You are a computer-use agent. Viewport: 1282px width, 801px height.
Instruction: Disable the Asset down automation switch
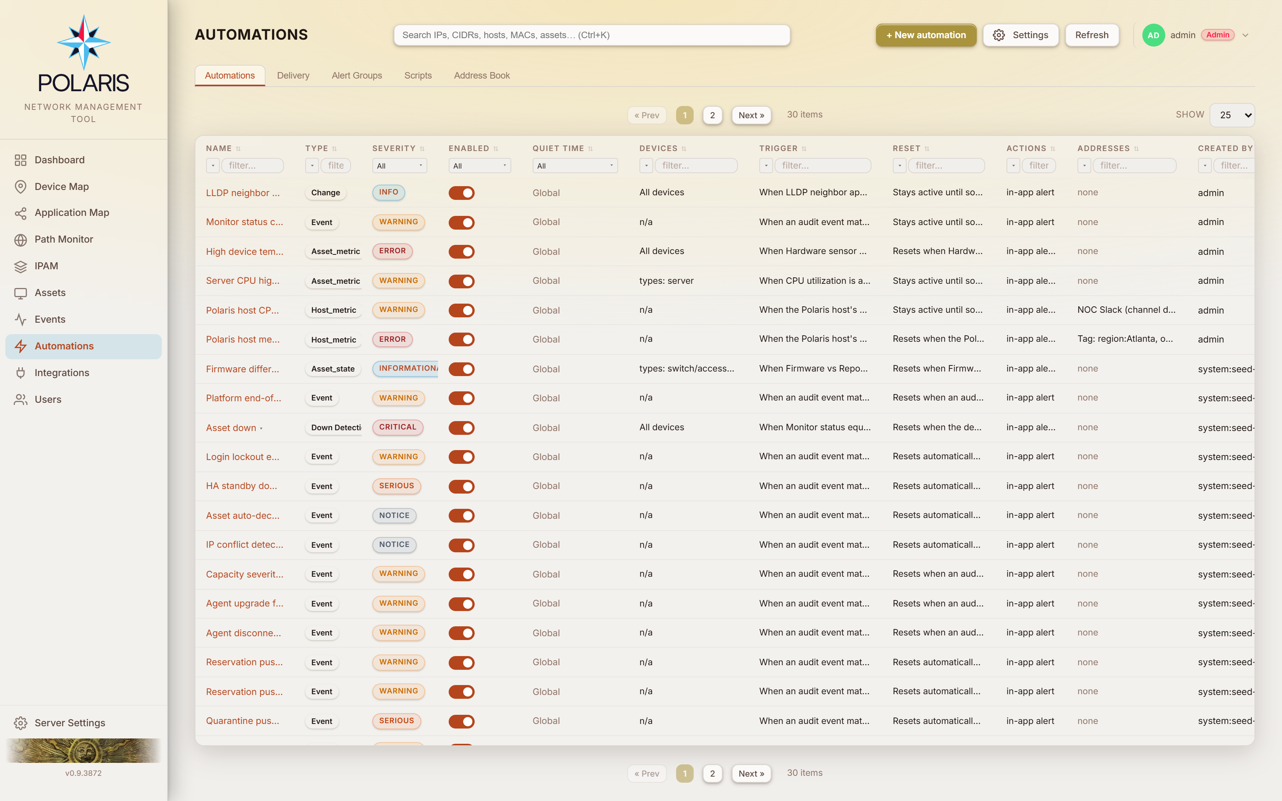(x=461, y=428)
